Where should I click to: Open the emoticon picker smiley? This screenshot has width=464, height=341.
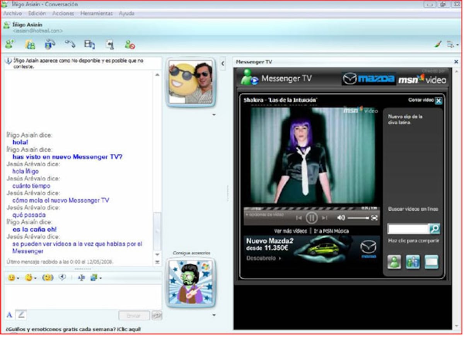click(11, 277)
